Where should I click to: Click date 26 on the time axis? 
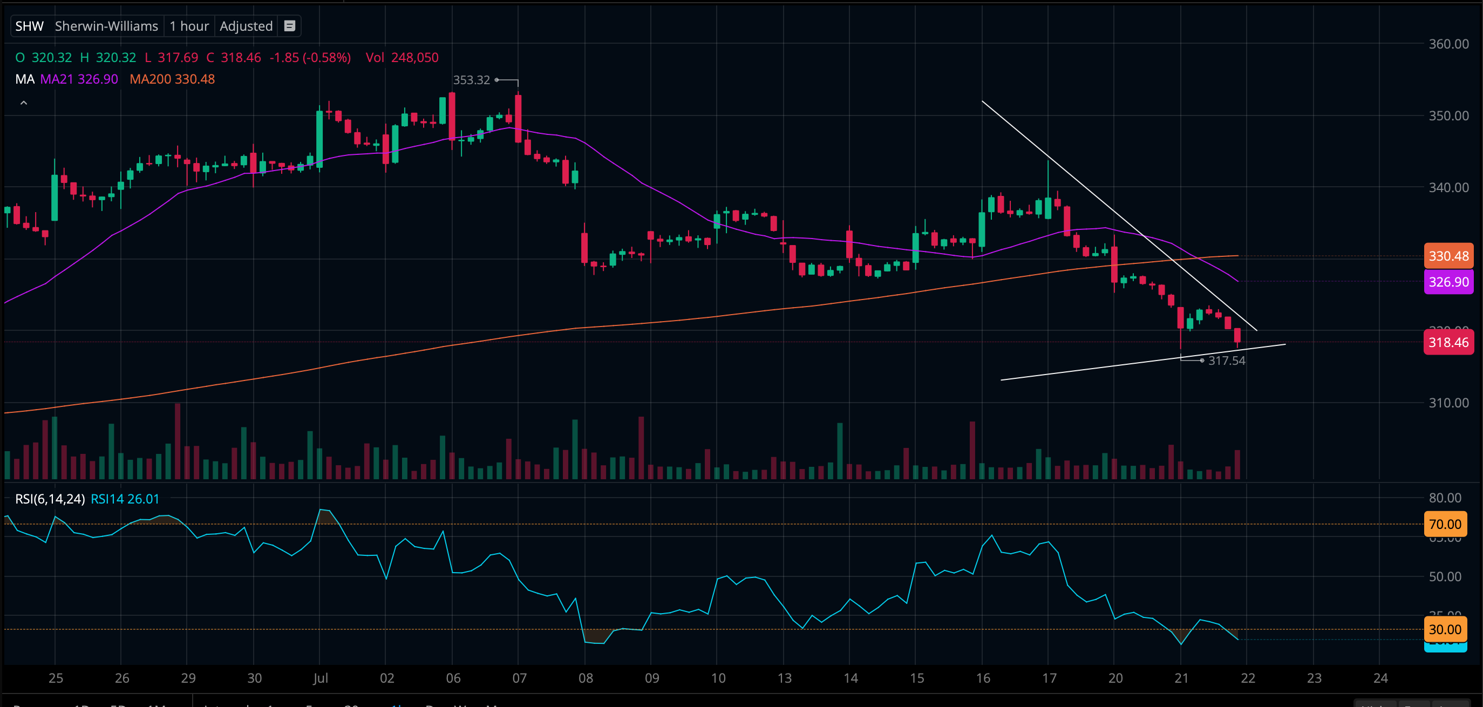(122, 678)
